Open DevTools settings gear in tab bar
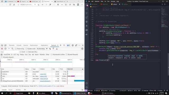This screenshot has width=169, height=95. tap(73, 45)
